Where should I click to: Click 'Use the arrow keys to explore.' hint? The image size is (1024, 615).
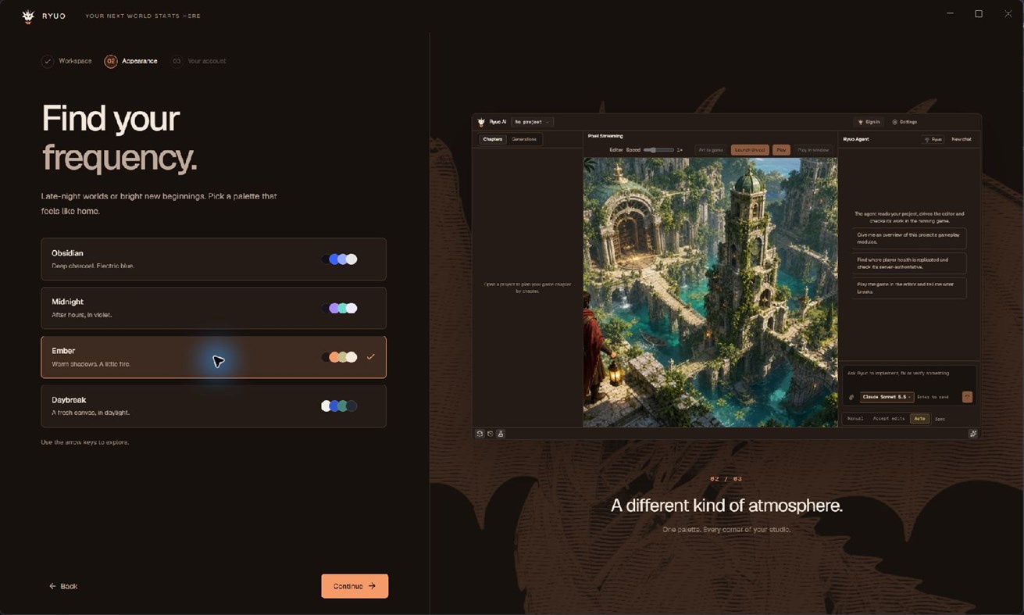tap(85, 442)
